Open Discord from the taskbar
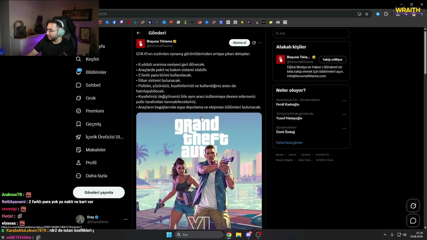This screenshot has height=240, width=427. coord(249,235)
